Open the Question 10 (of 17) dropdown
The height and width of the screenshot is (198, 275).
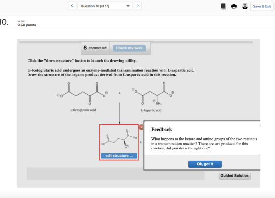[x=105, y=6]
